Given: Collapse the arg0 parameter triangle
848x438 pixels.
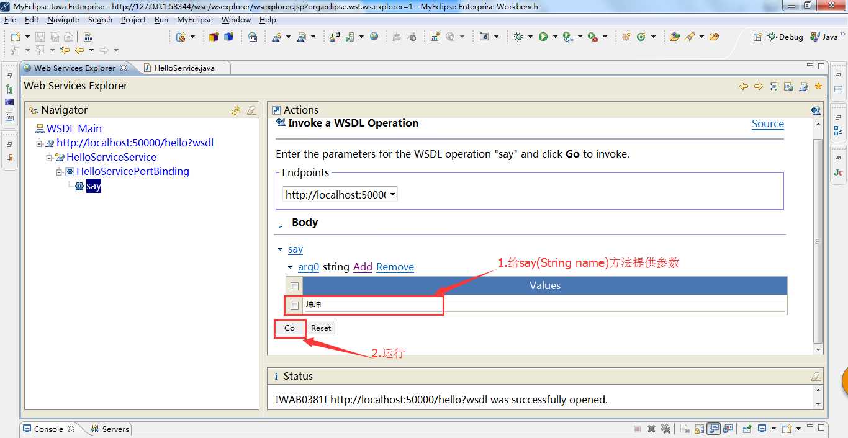Looking at the screenshot, I should 291,267.
